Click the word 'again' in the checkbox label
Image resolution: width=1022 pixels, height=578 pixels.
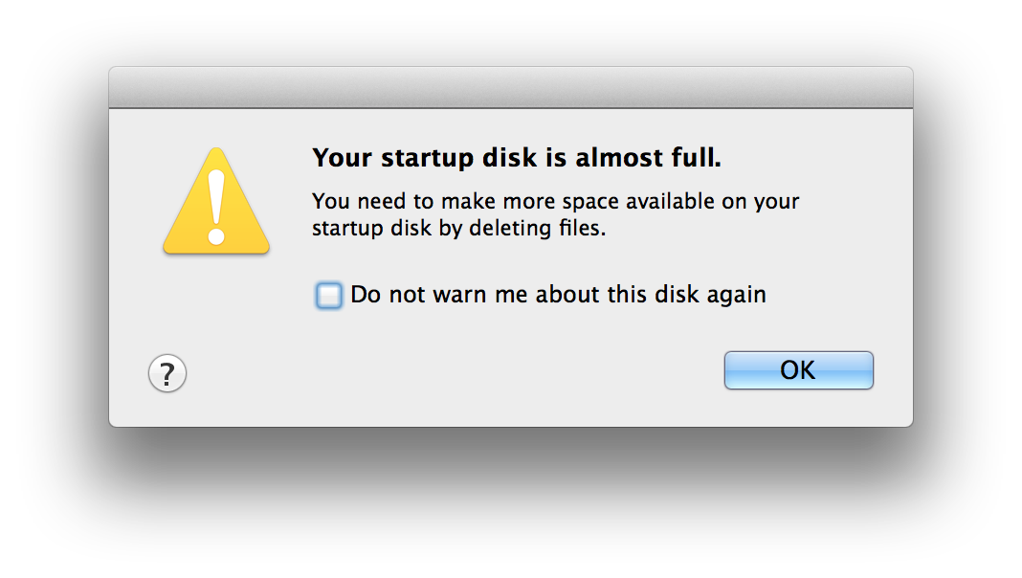(x=737, y=296)
